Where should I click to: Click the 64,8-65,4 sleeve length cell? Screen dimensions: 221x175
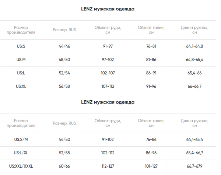pyautogui.click(x=194, y=60)
